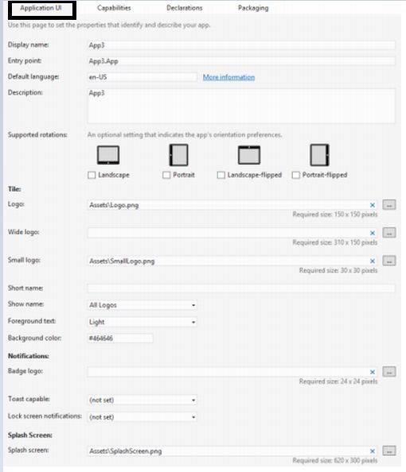
Task: Open the Packaging tab
Action: (x=253, y=8)
